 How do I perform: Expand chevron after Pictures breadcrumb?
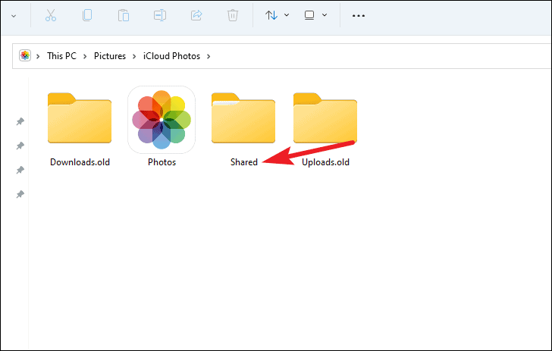click(x=134, y=56)
